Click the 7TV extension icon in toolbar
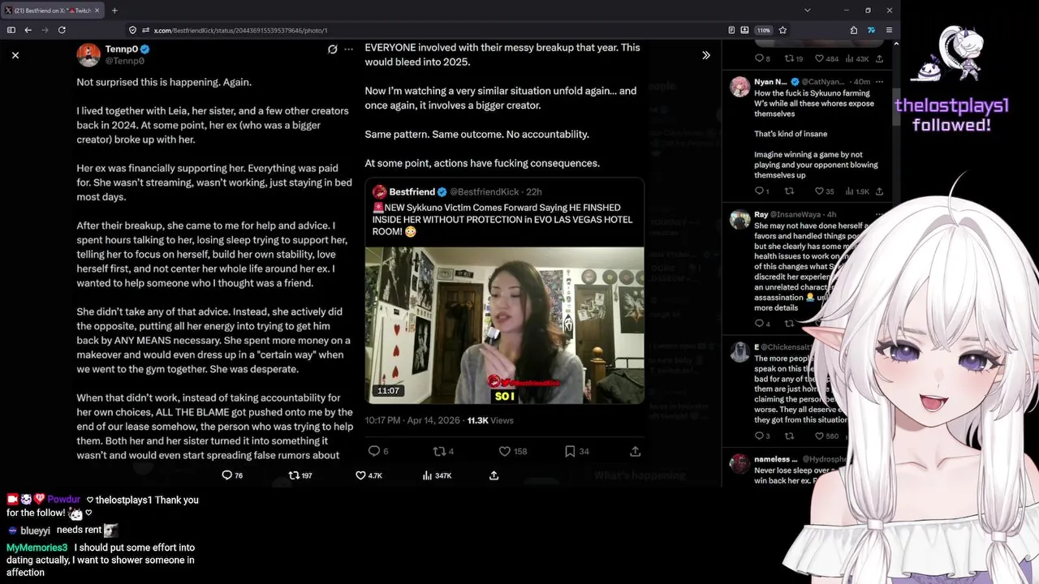Image resolution: width=1039 pixels, height=584 pixels. 871,30
